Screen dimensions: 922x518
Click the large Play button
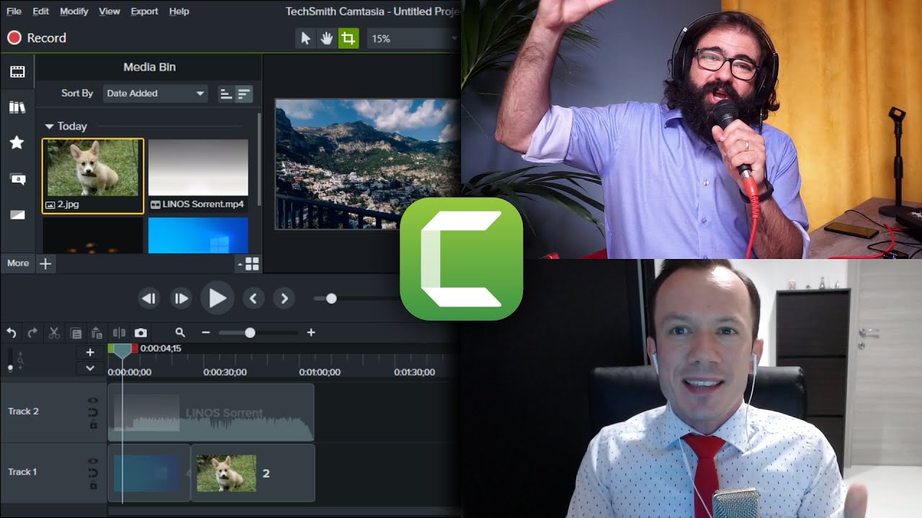[x=217, y=298]
